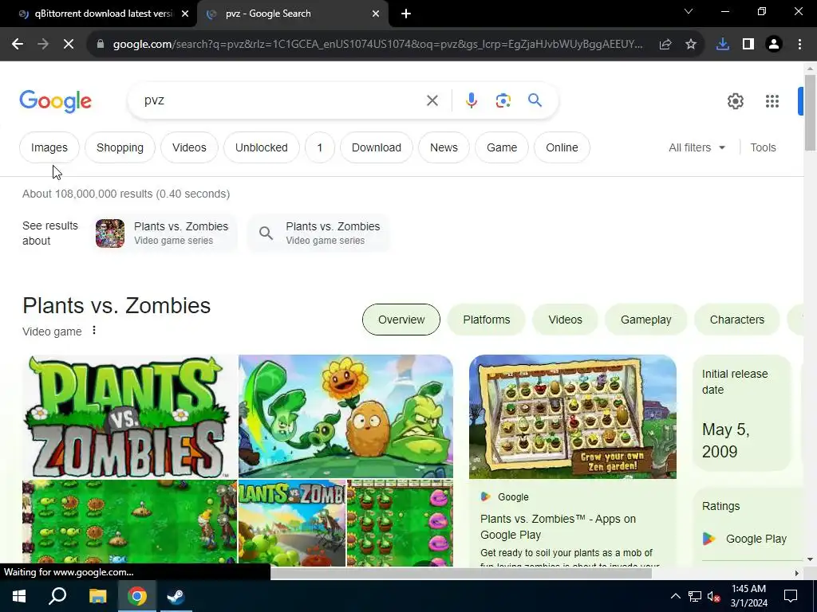Start voice search with microphone
Screen dimensions: 817x612
click(471, 100)
